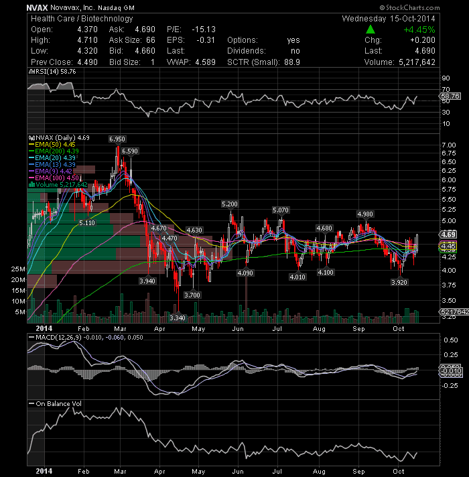Click the date Wednesday 15-Oct-2014

pos(389,19)
